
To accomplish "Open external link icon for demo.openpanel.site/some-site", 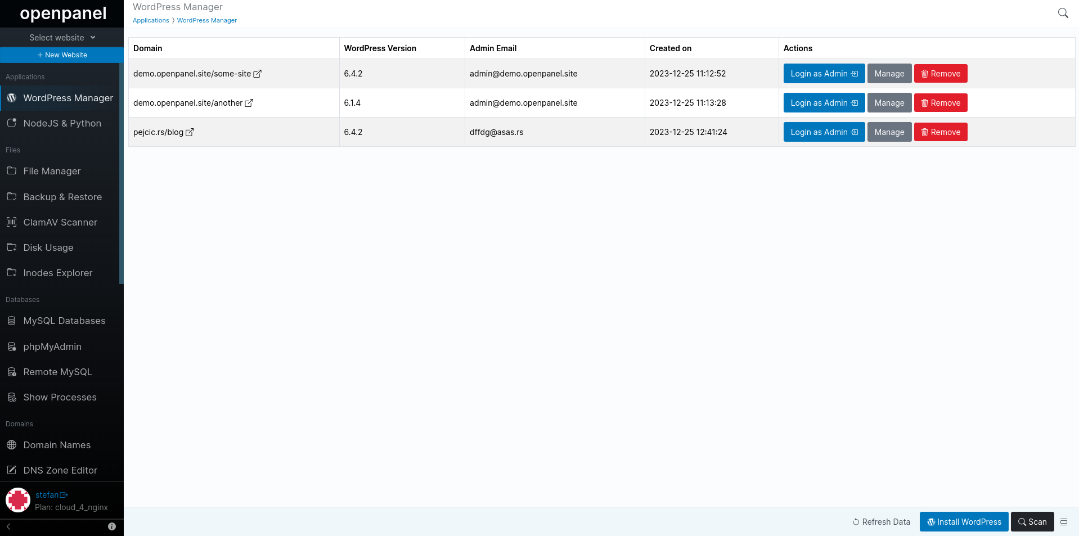I will tap(257, 74).
